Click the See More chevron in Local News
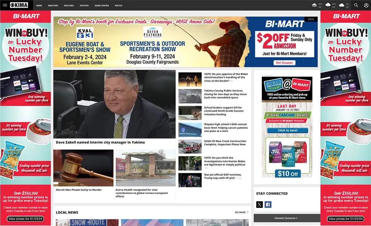This screenshot has height=226, width=371. pyautogui.click(x=248, y=212)
